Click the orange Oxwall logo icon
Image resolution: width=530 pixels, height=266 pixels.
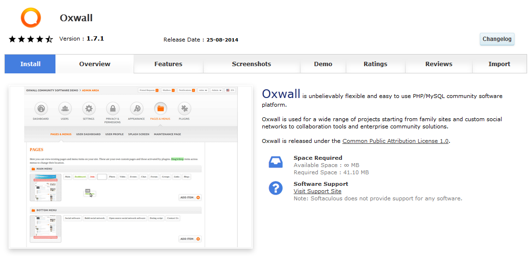(31, 17)
